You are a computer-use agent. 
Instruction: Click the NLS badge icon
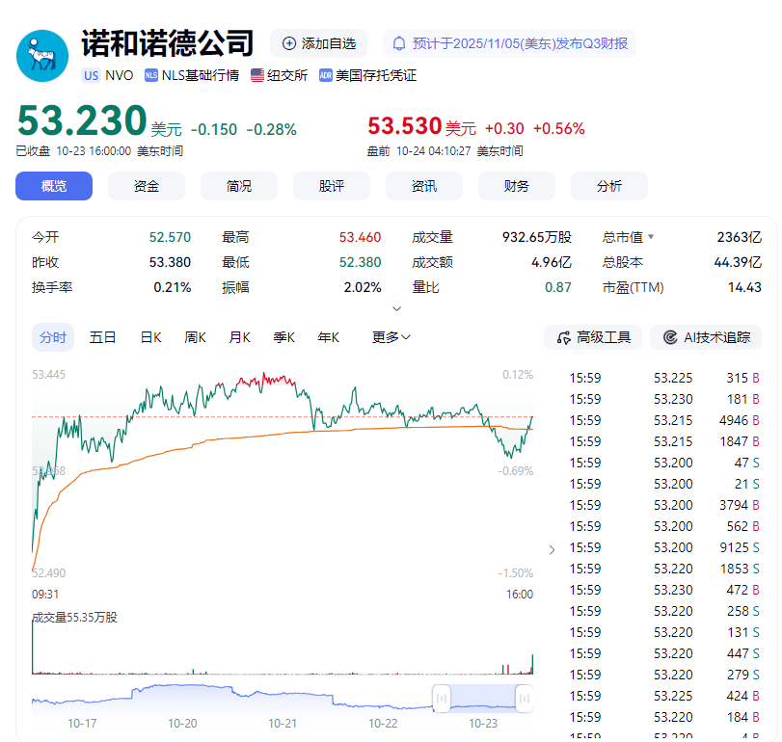pyautogui.click(x=151, y=75)
